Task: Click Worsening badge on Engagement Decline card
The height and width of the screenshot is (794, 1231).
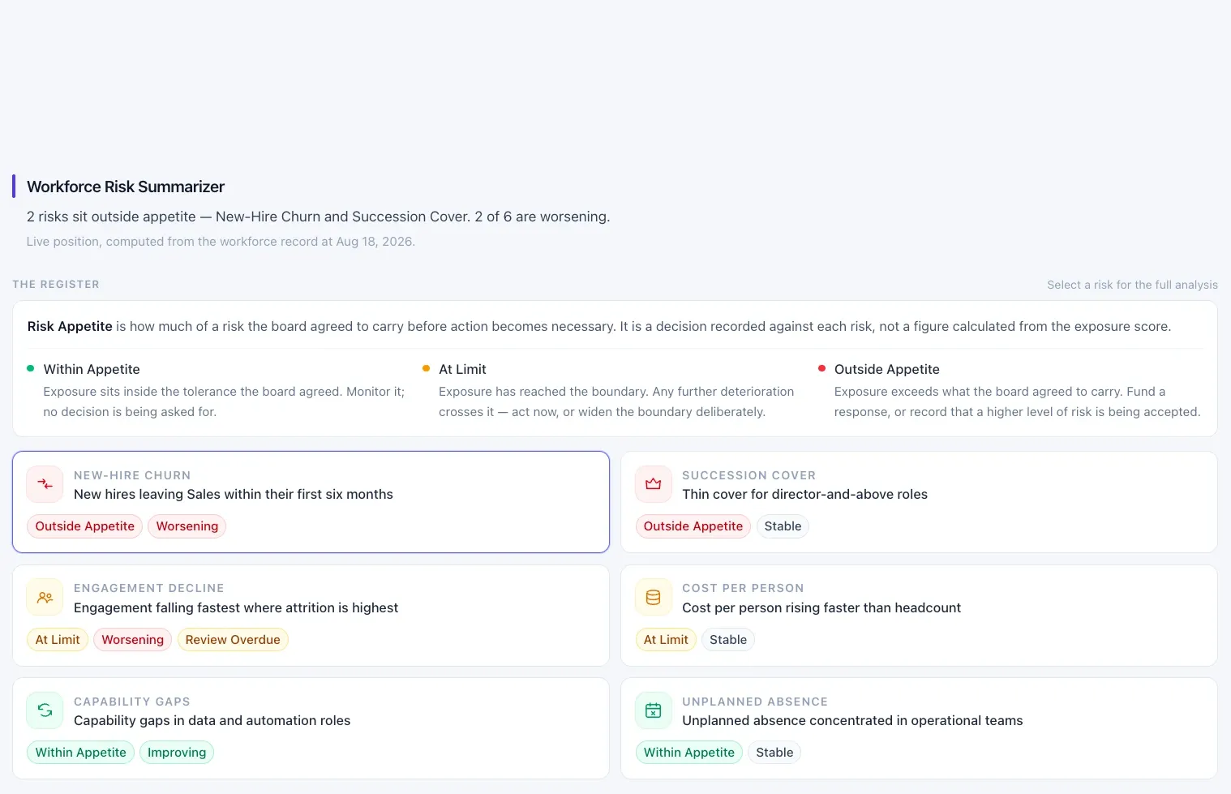Action: [133, 640]
